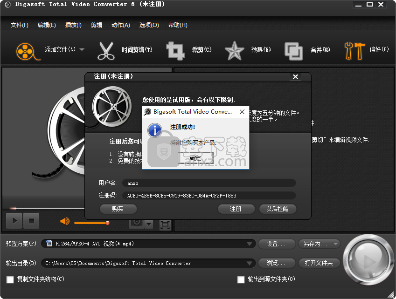Confirm success with the 确定 button
The width and height of the screenshot is (396, 299).
point(195,158)
